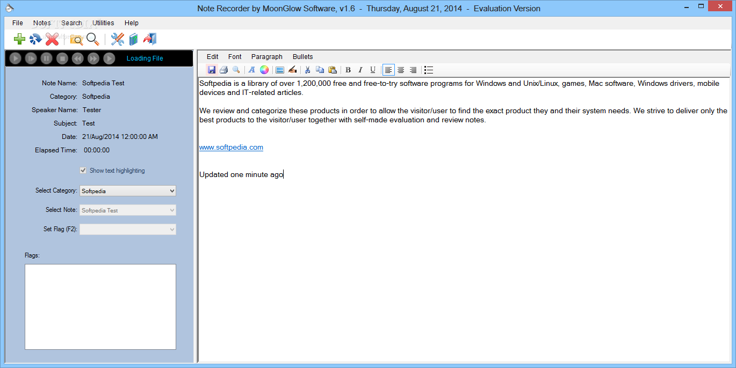Open the Set Flag (F2) dropdown
Image resolution: width=736 pixels, height=368 pixels.
(128, 229)
